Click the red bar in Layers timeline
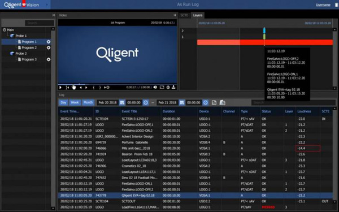The image size is (339, 212). pos(265,42)
